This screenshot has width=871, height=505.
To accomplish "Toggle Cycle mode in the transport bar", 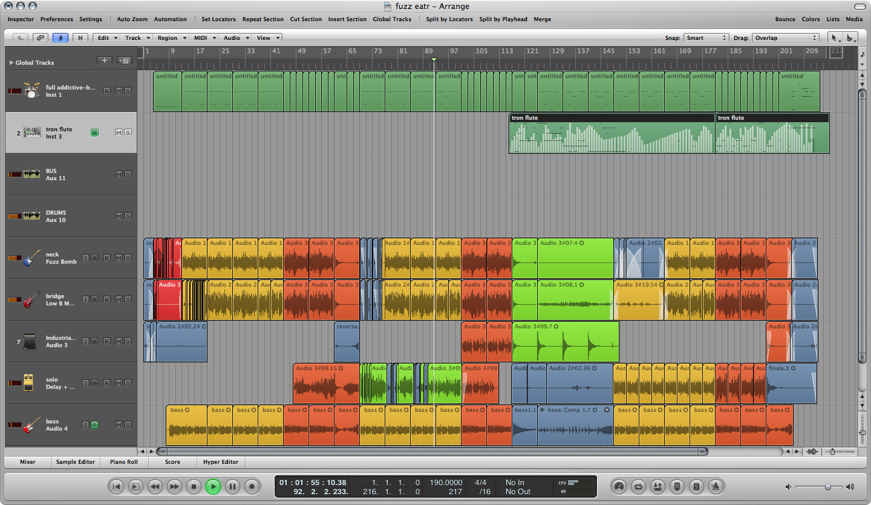I will tap(638, 486).
